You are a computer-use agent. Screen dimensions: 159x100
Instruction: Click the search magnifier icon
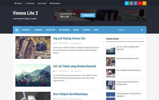coord(142,30)
